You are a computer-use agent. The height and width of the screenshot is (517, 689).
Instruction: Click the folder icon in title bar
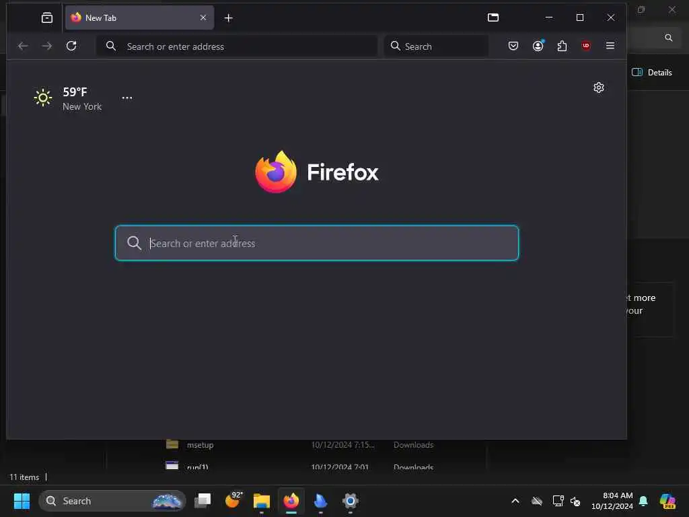coord(493,18)
